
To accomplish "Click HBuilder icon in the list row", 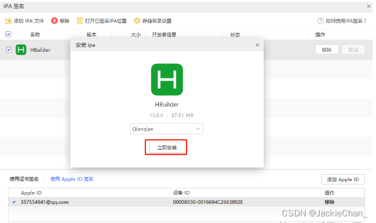I will (21, 50).
